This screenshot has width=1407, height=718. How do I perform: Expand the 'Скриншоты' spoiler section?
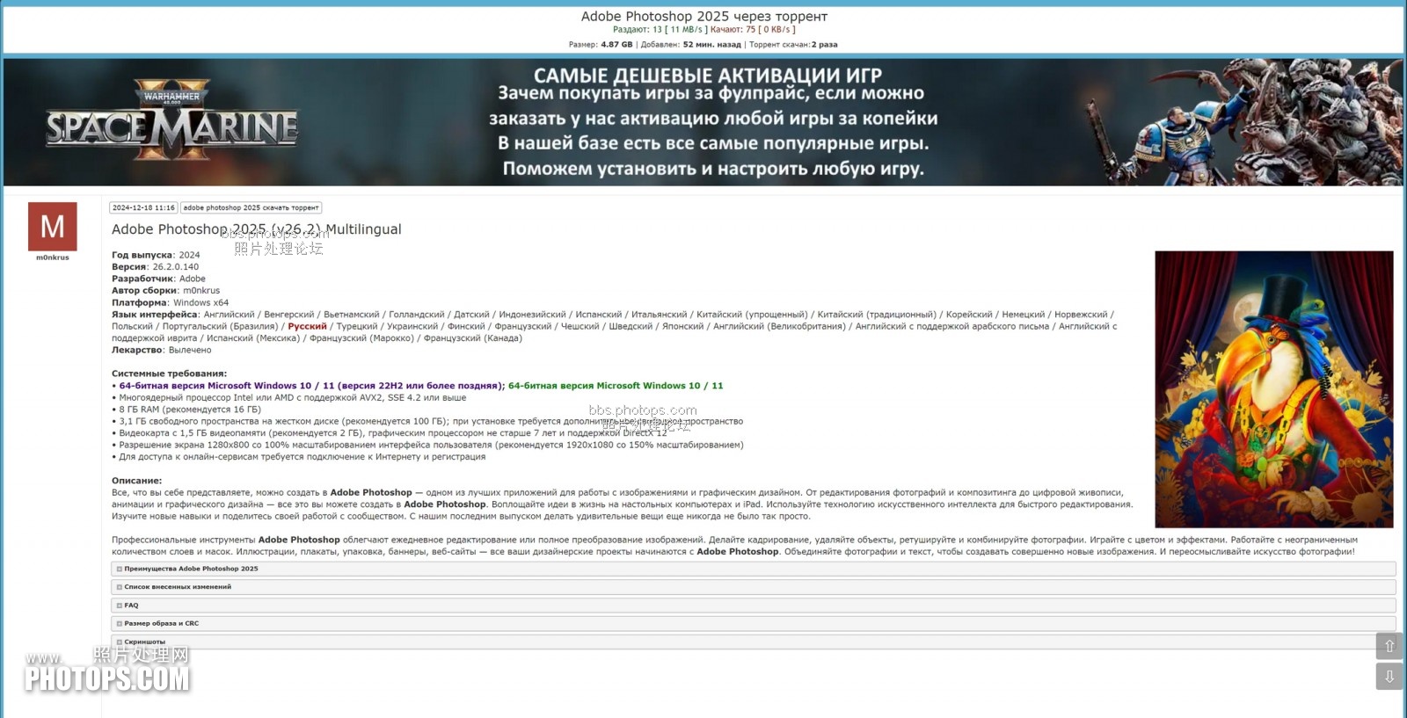(x=753, y=642)
